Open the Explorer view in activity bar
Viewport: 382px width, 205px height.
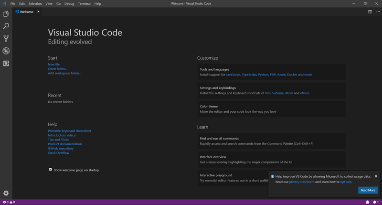pos(6,14)
